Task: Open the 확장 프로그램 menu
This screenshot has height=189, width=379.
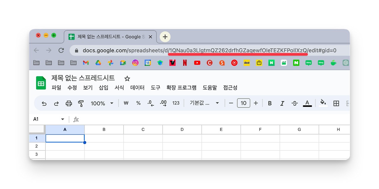Action: click(181, 88)
